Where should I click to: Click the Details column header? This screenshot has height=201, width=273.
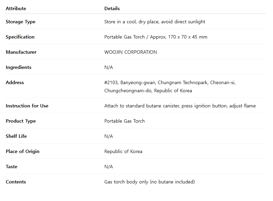pyautogui.click(x=112, y=8)
